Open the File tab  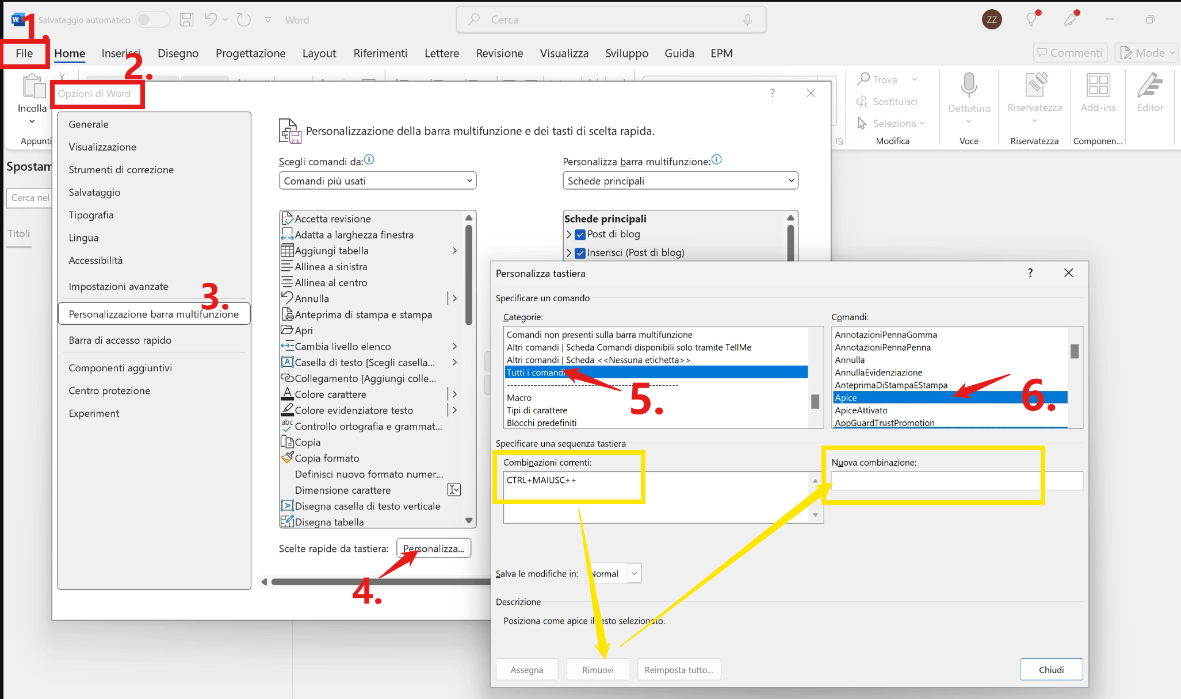[x=24, y=53]
